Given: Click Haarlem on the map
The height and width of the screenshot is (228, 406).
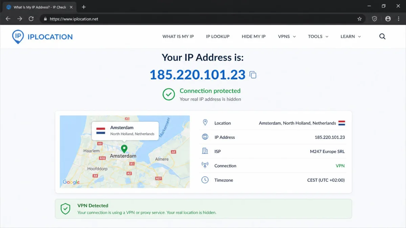Looking at the screenshot, I should pyautogui.click(x=91, y=151).
